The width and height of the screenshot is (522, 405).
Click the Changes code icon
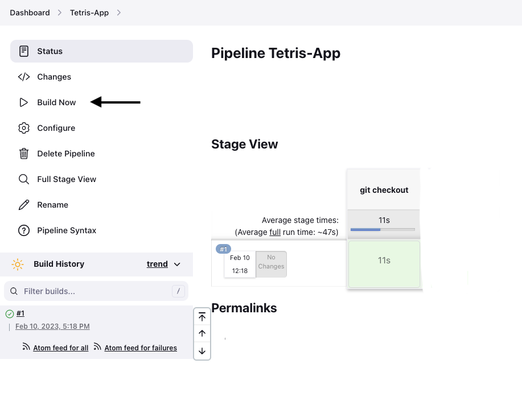pyautogui.click(x=24, y=77)
